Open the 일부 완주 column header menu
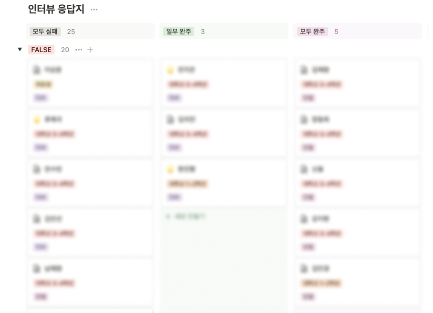 point(179,32)
